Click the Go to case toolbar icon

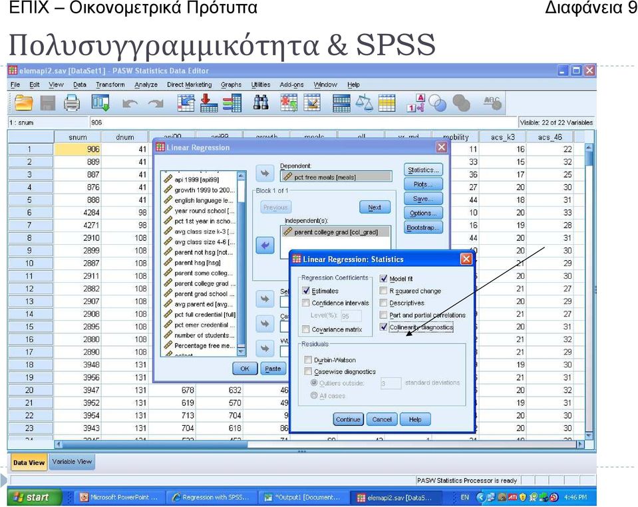[186, 103]
